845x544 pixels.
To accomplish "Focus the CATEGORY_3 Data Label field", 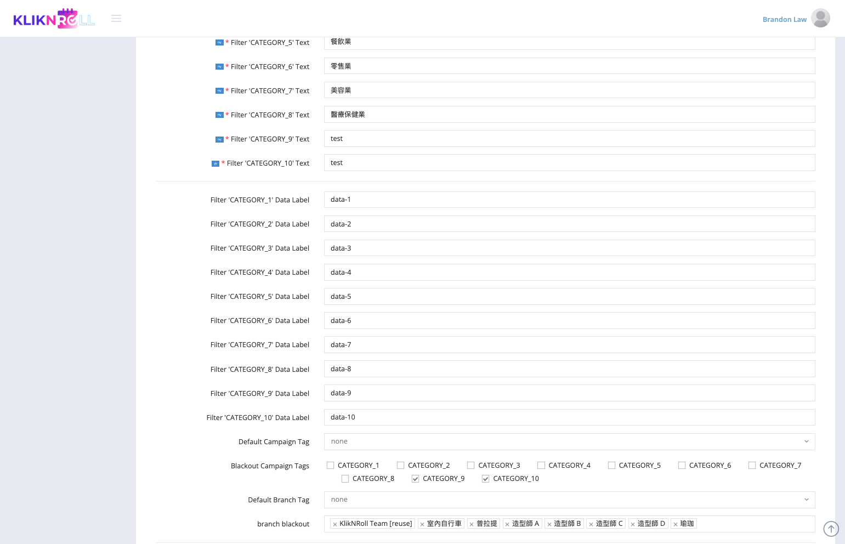I will tap(569, 248).
